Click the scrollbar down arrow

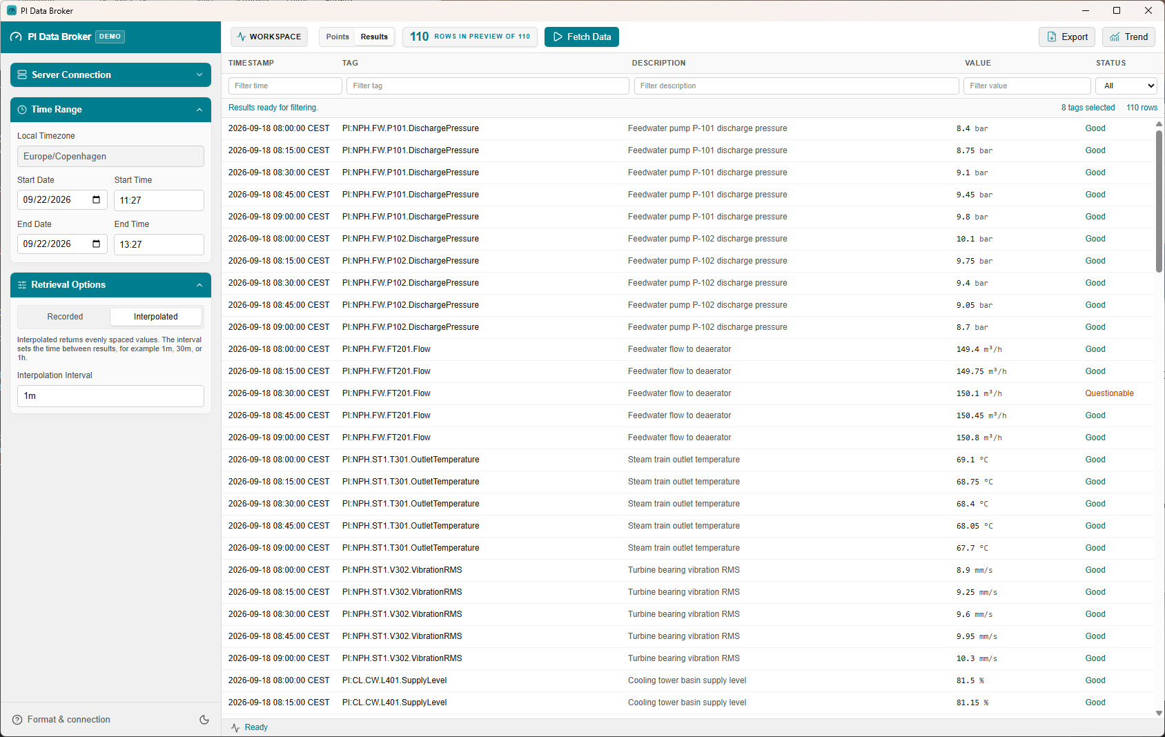click(1159, 713)
